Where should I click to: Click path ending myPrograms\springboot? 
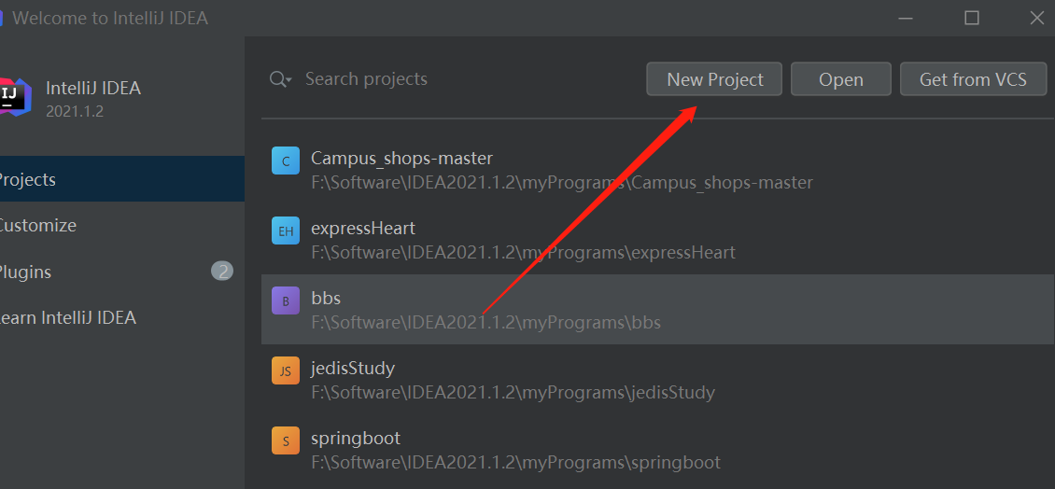[516, 463]
